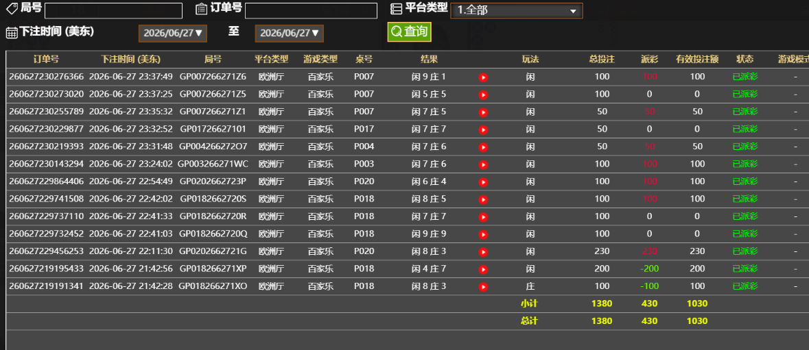Image resolution: width=809 pixels, height=350 pixels.
Task: Click the 总投注 column header
Action: coord(602,59)
